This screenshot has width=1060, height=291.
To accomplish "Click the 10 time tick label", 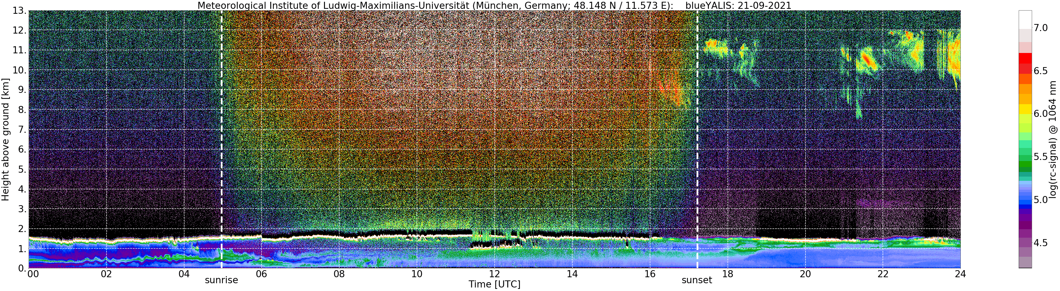I will pos(416,274).
